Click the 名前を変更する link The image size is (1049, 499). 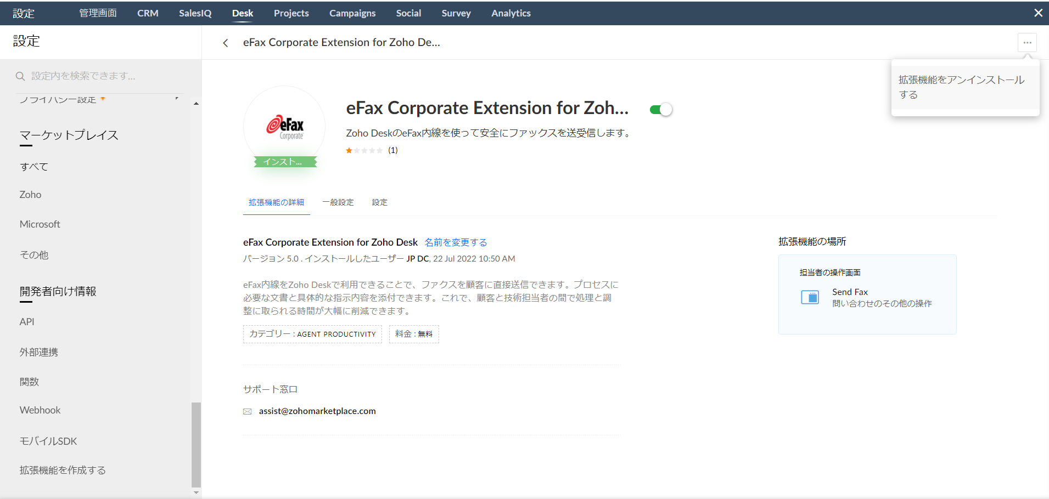click(x=456, y=242)
